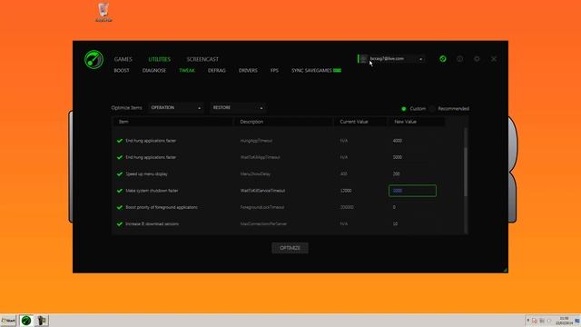Click the Current Value column header
Image resolution: width=581 pixels, height=327 pixels.
(x=360, y=122)
